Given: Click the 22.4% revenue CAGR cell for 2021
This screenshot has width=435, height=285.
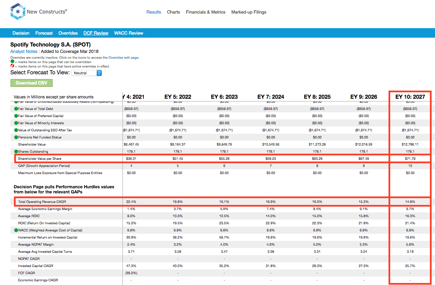Looking at the screenshot, I should click(131, 202).
